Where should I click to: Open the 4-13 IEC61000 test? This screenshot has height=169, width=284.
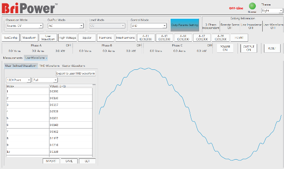[164, 37]
